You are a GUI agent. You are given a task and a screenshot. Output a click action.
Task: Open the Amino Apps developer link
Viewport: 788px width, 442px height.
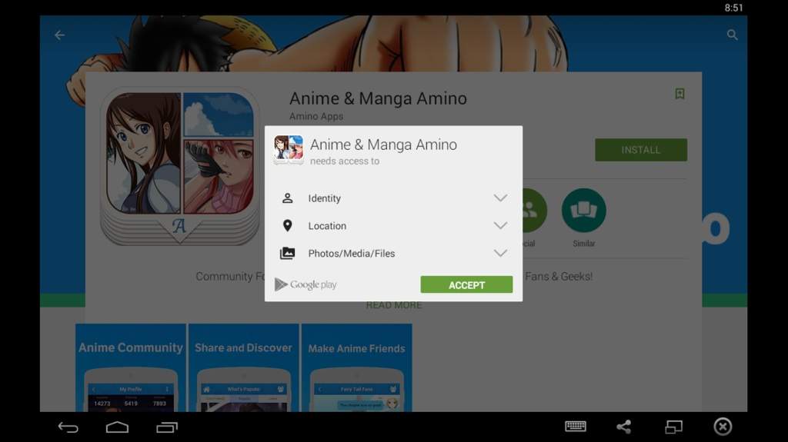[316, 116]
